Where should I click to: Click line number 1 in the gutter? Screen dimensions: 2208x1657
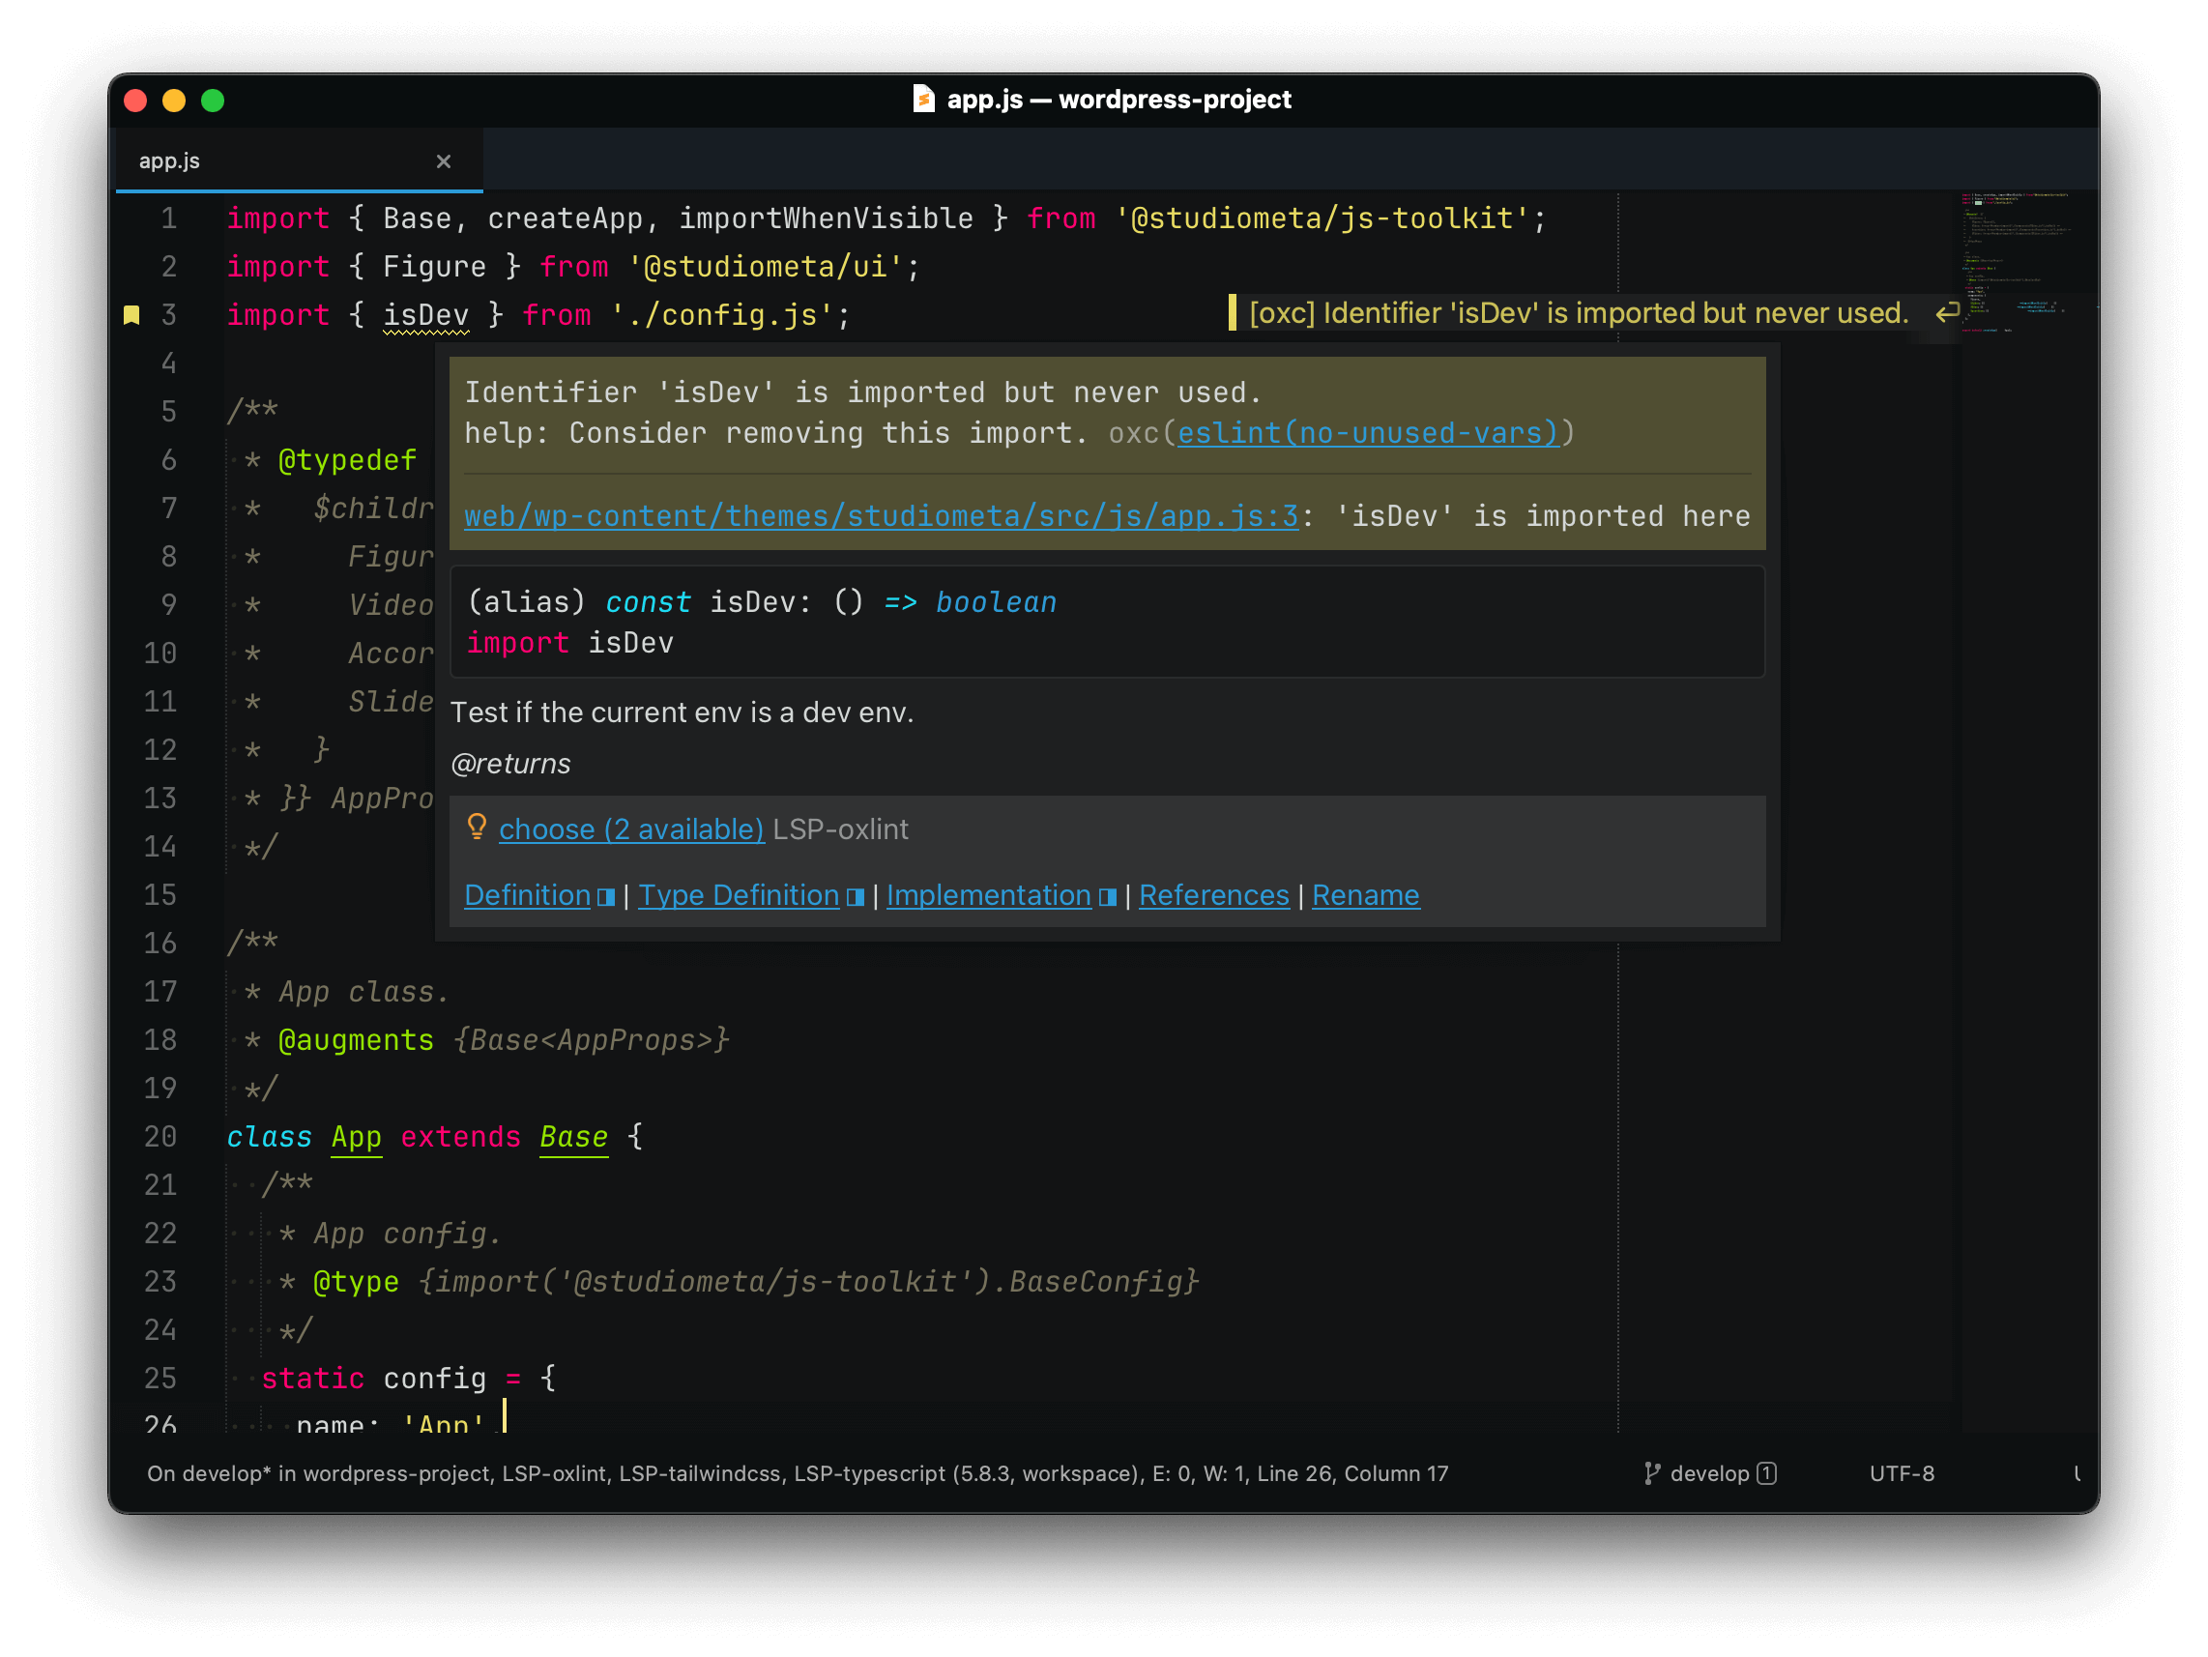click(169, 218)
